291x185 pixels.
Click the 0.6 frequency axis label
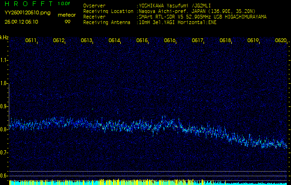[4, 176]
